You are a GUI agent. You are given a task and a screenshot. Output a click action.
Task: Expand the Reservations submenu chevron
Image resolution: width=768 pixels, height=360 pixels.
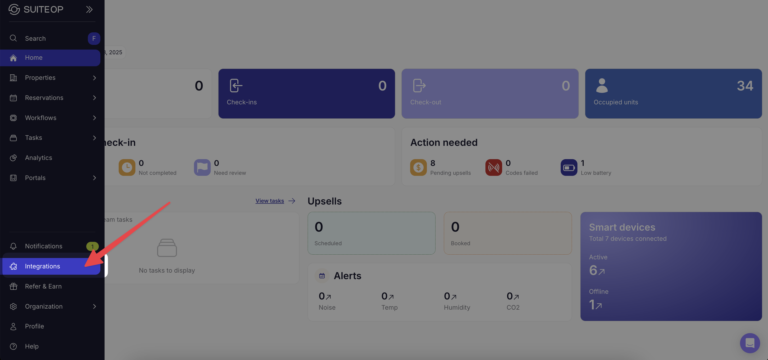(x=94, y=98)
